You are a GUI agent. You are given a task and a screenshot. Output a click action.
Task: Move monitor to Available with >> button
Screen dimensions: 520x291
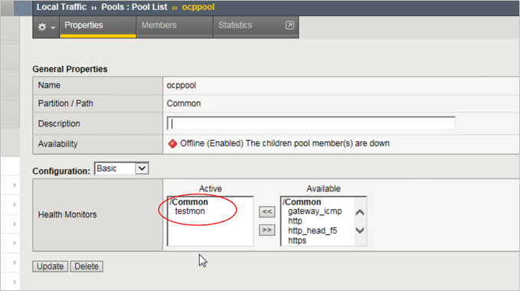pyautogui.click(x=267, y=230)
